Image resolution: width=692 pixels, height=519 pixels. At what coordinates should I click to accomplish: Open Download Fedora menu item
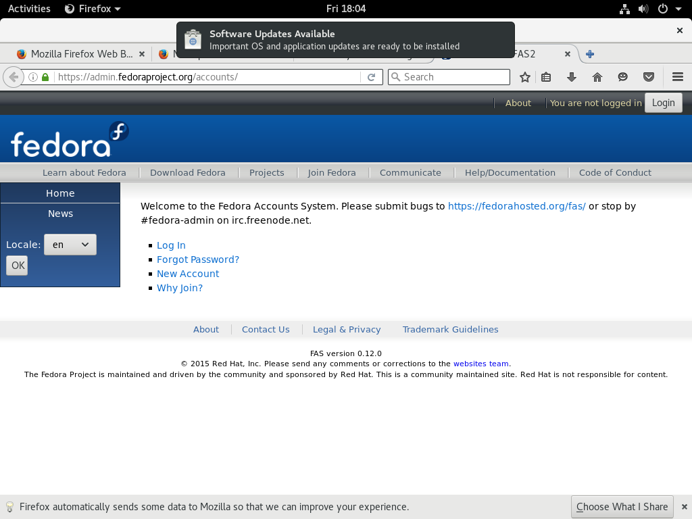tap(188, 172)
